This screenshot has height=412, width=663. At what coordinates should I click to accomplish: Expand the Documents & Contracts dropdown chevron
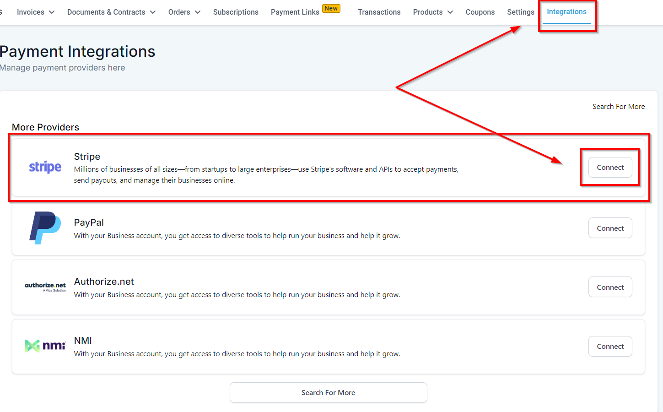click(x=153, y=12)
